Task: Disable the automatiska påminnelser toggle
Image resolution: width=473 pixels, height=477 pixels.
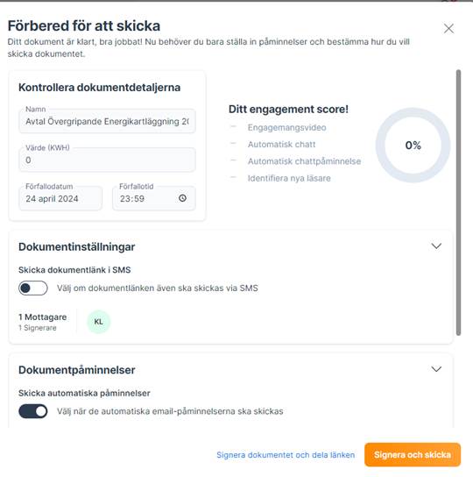Action: [32, 411]
